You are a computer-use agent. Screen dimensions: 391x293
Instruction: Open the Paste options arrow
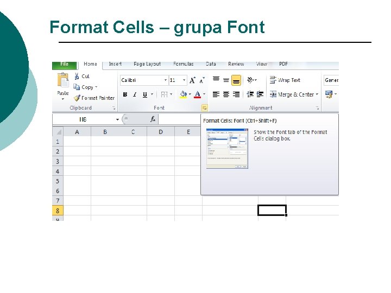click(x=63, y=99)
